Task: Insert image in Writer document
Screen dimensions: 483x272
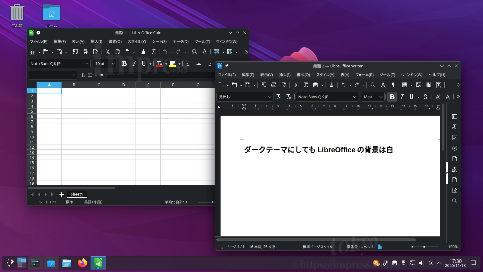Action: pos(419,85)
